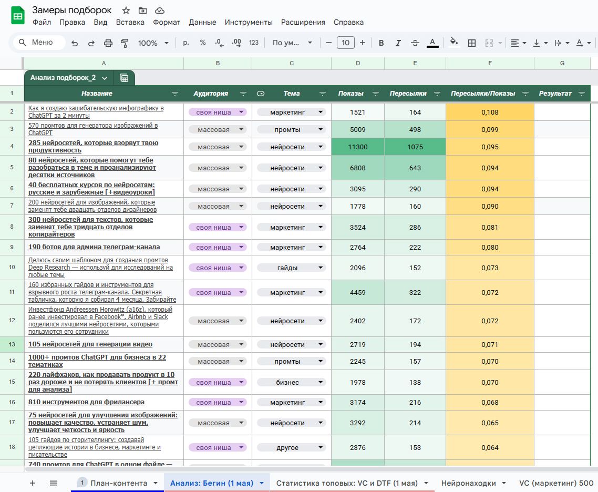
Task: Toggle Bold formatting button
Action: pos(382,43)
